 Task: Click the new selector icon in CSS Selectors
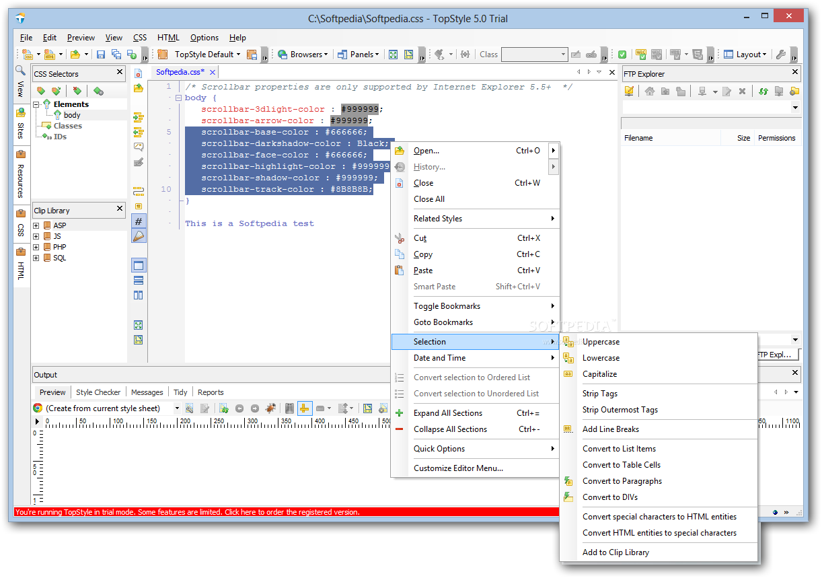[41, 90]
